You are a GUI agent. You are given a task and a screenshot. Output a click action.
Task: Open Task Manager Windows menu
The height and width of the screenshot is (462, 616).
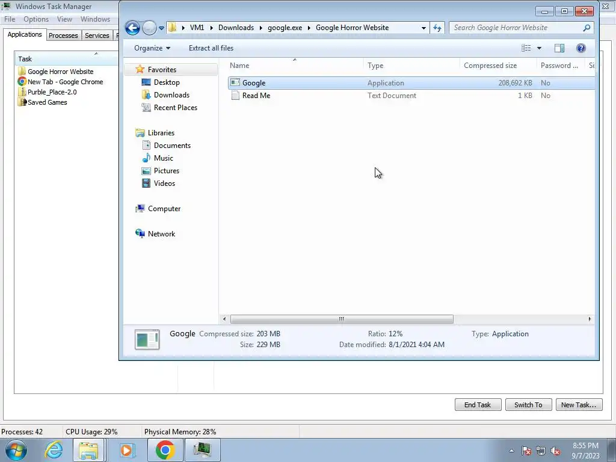[x=96, y=19]
